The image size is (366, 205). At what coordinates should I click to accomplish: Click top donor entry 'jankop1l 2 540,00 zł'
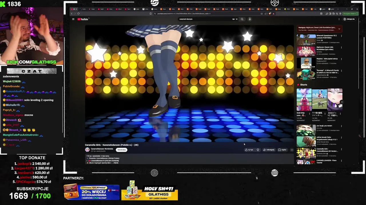click(32, 164)
